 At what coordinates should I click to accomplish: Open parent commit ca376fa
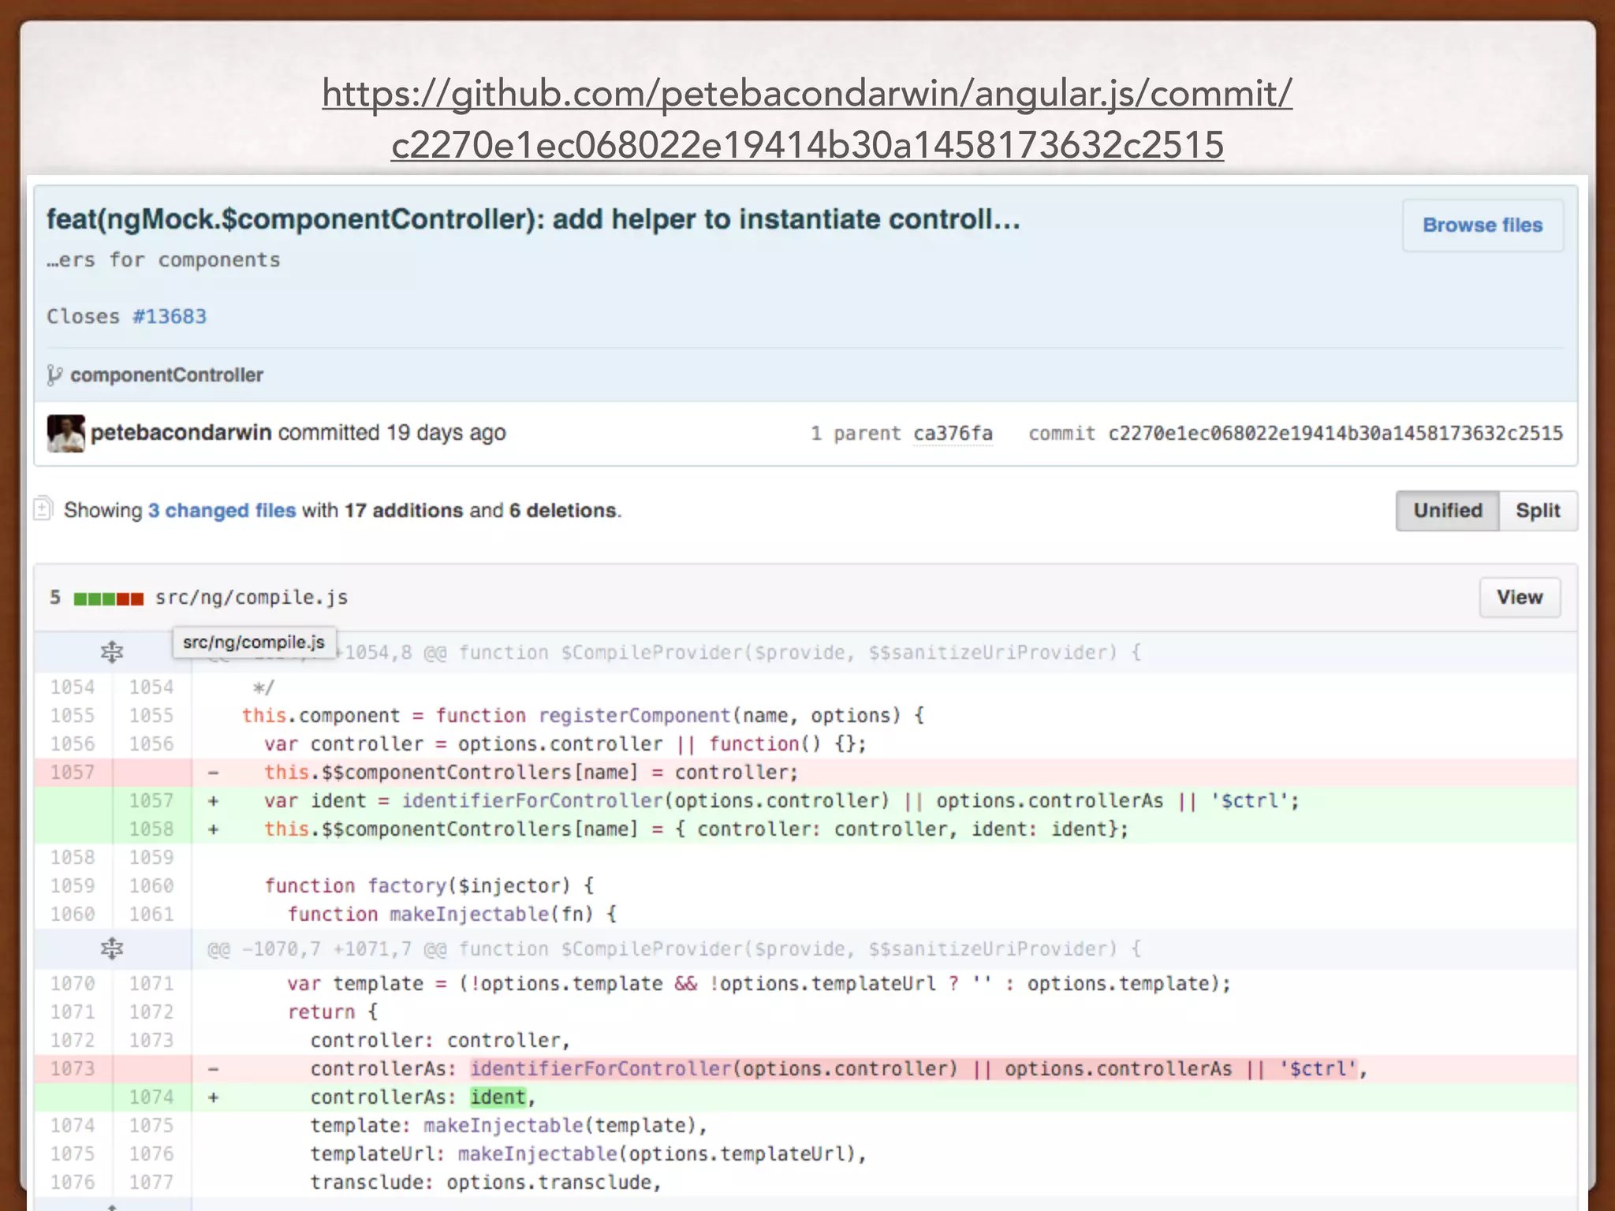tap(953, 434)
